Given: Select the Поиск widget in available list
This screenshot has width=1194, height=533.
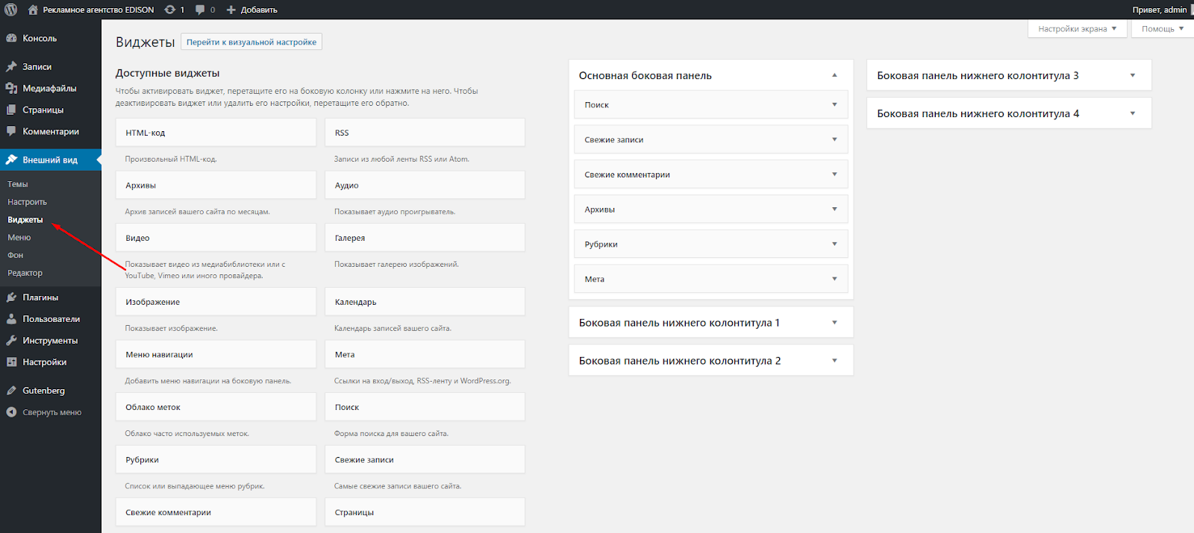Looking at the screenshot, I should tap(425, 407).
